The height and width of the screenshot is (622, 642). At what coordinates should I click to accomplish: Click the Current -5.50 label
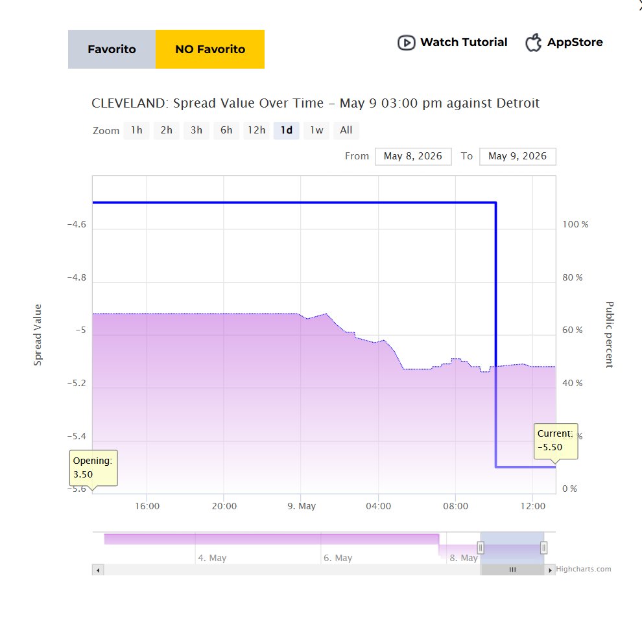556,441
